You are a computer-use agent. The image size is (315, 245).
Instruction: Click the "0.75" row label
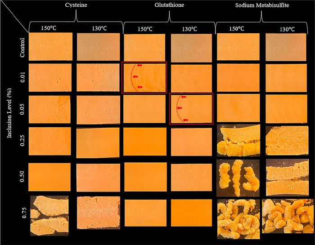click(x=24, y=213)
